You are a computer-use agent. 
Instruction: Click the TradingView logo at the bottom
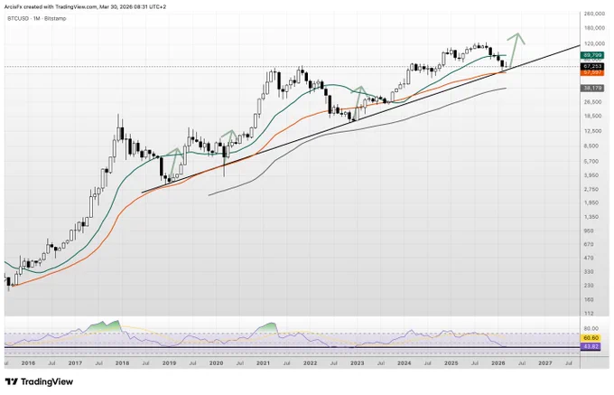[39, 381]
